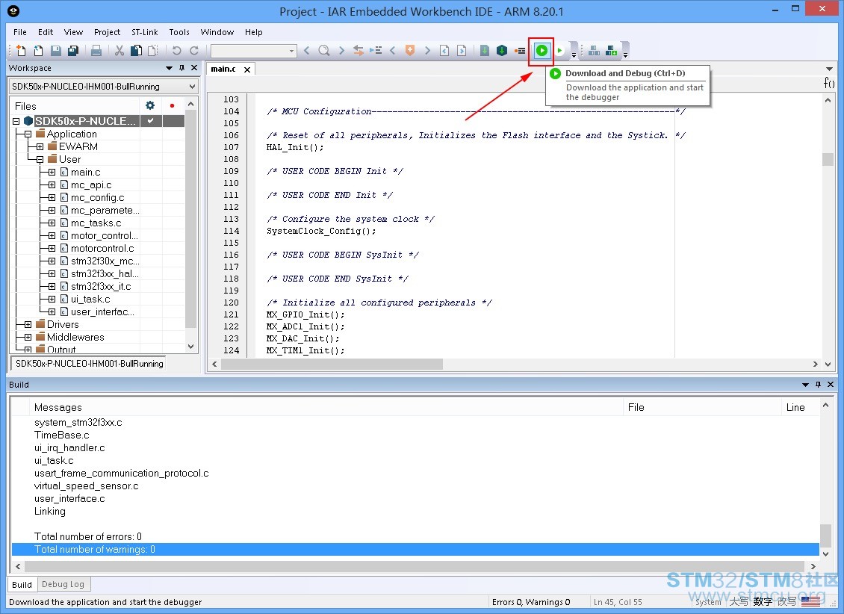Click the Toggle Bookmark icon

pos(410,51)
